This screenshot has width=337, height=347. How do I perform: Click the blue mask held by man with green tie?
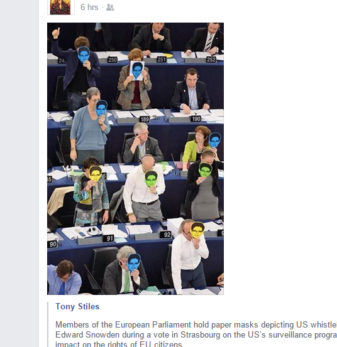[134, 263]
